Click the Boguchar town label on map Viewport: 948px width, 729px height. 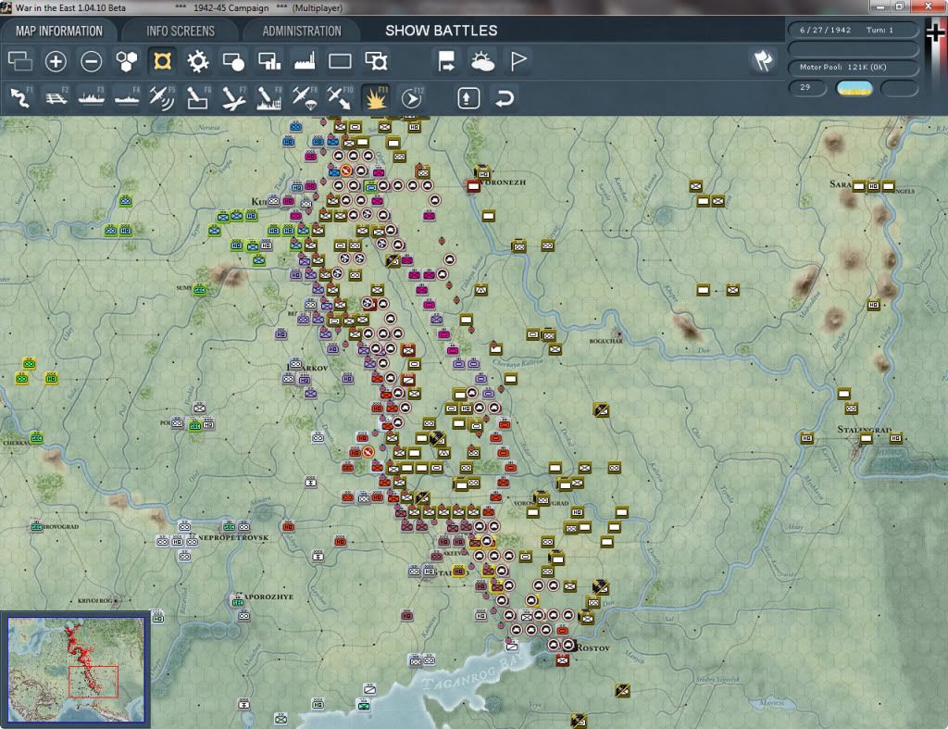click(x=605, y=341)
